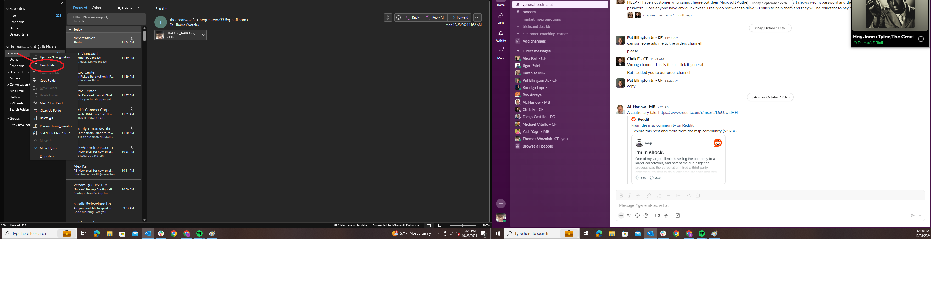
Task: Switch Outlook reading pane lighting icon
Action: (x=388, y=17)
